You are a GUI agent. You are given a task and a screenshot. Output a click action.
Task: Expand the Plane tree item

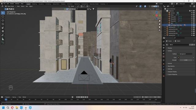point(167,15)
